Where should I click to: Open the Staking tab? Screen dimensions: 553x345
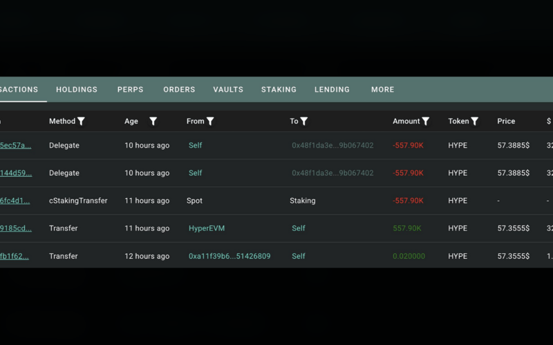[279, 90]
